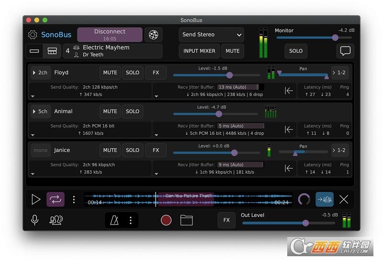Image resolution: width=383 pixels, height=261 pixels.
Task: Click Animal's five-channel level meter
Action: [270, 111]
